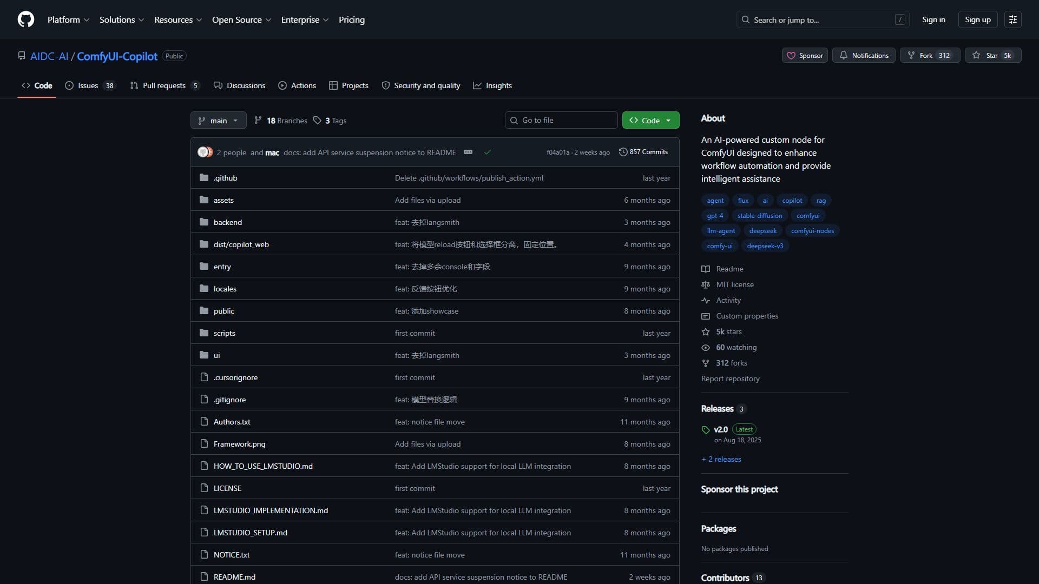Open the Releases heading link
The image size is (1039, 584).
click(724, 409)
